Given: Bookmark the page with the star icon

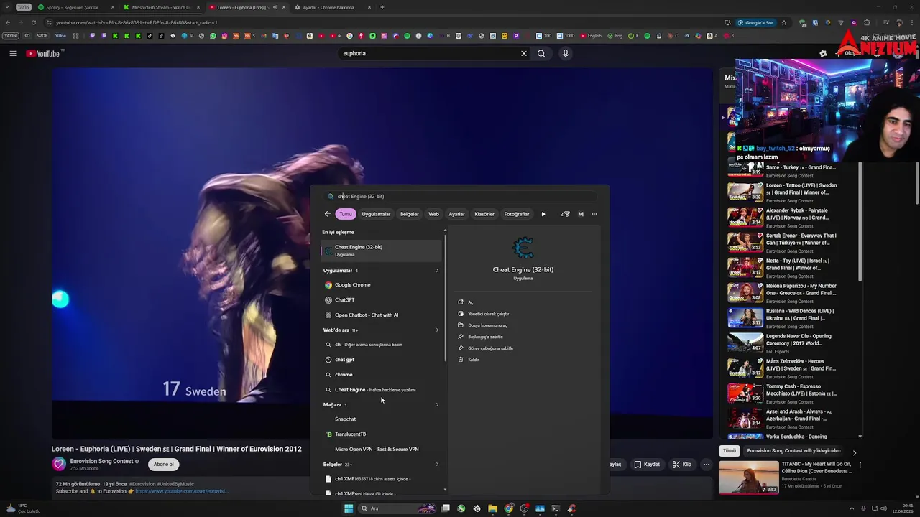Looking at the screenshot, I should [783, 22].
